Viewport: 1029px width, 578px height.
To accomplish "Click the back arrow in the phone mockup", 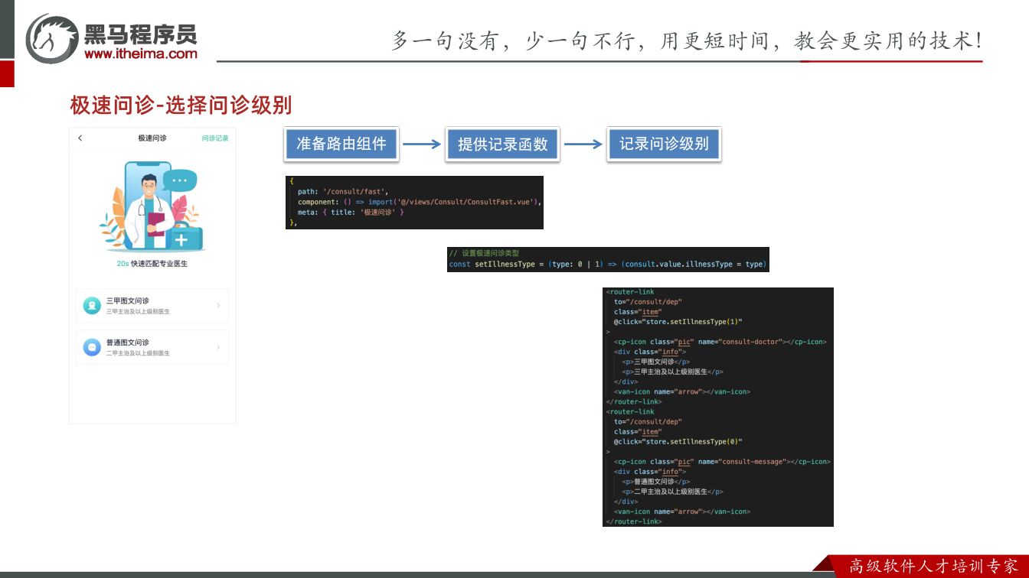I will (x=80, y=138).
